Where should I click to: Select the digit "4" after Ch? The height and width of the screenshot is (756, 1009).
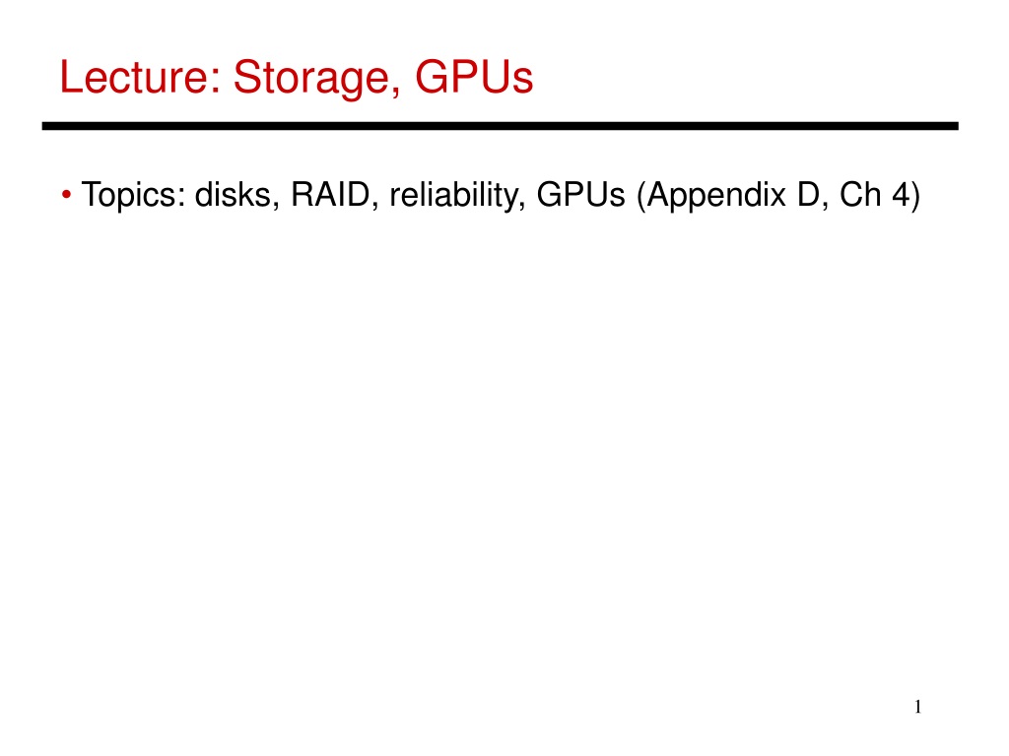click(901, 195)
